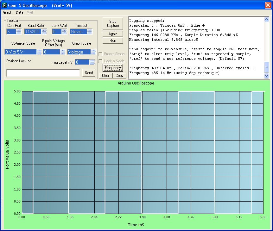The image size is (273, 231).
Task: Expand the Voltmeter Scale 0 V to 5 V selector
Action: [23, 52]
